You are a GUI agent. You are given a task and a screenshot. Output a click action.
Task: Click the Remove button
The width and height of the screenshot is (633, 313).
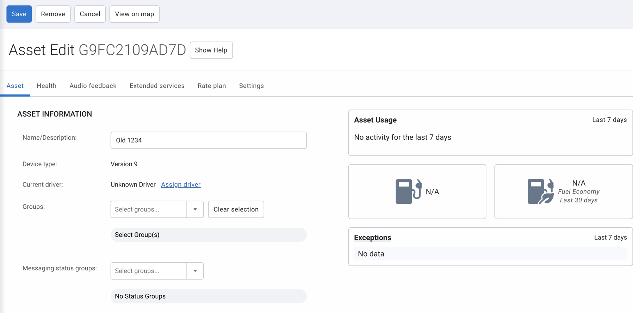coord(53,14)
